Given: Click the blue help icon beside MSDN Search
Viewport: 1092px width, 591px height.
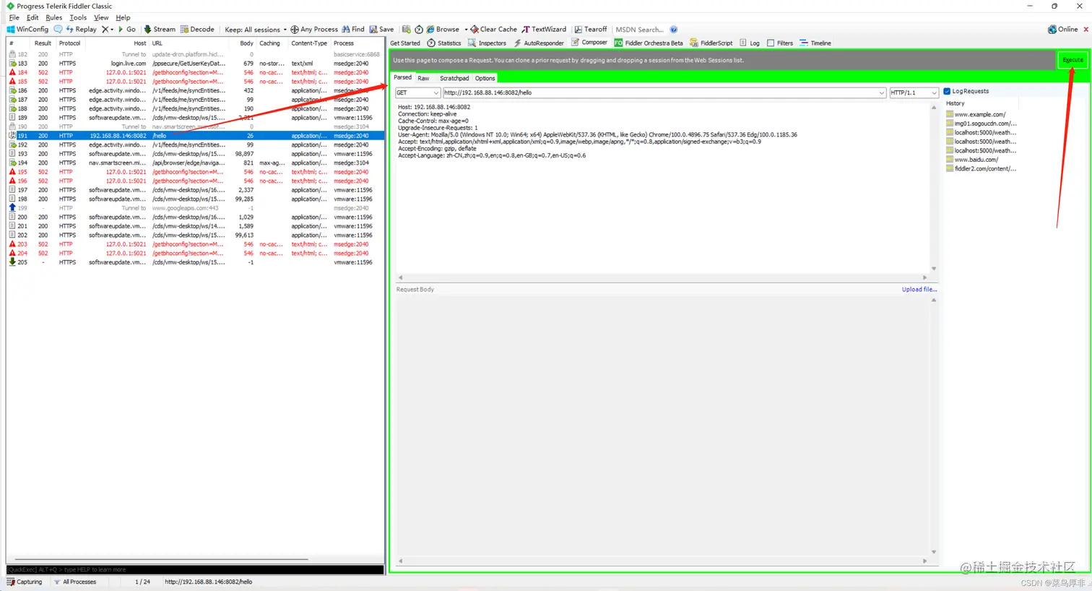Looking at the screenshot, I should [674, 30].
